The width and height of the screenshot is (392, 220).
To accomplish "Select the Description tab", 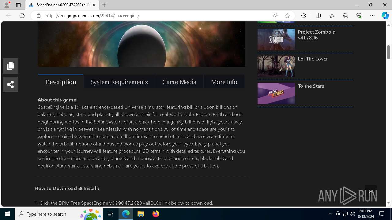I will tap(61, 82).
